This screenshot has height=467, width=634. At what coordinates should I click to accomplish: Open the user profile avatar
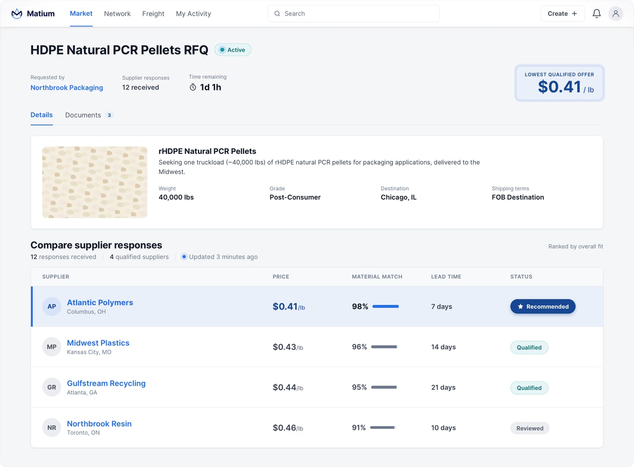tap(616, 14)
